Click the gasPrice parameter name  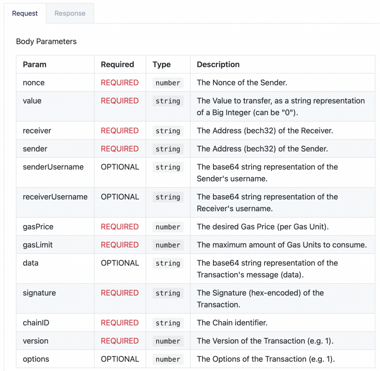pos(37,227)
